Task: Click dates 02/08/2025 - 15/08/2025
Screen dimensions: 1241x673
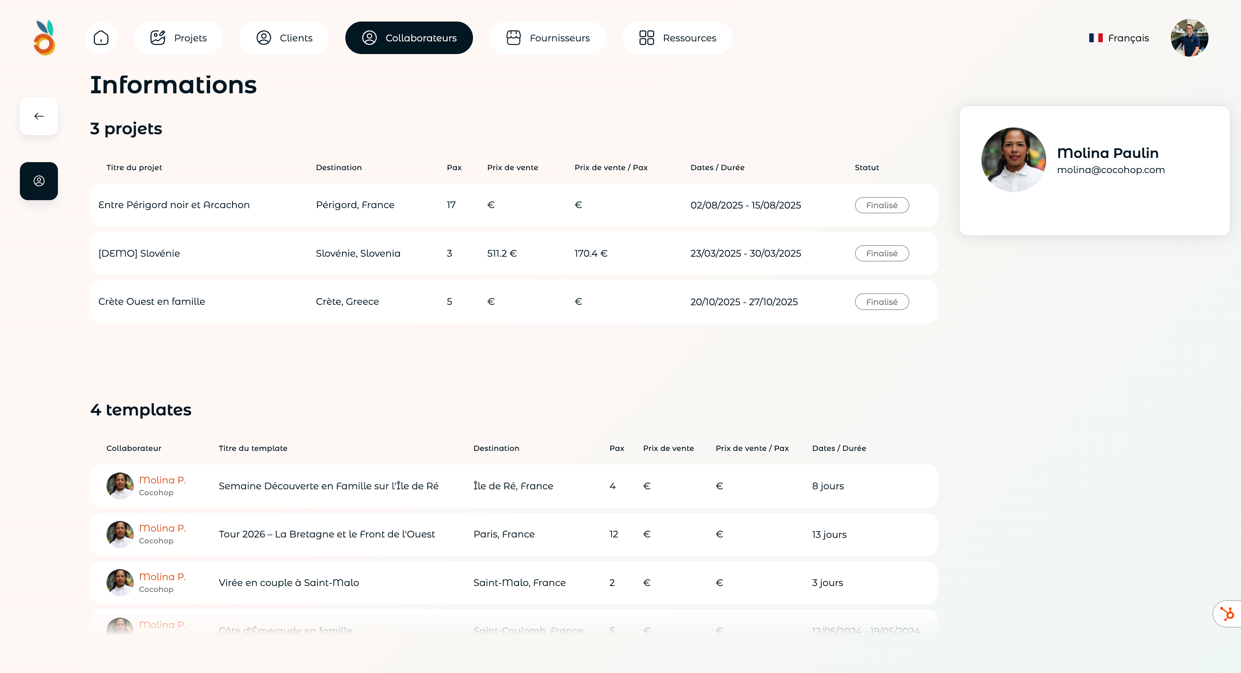Action: [x=746, y=205]
